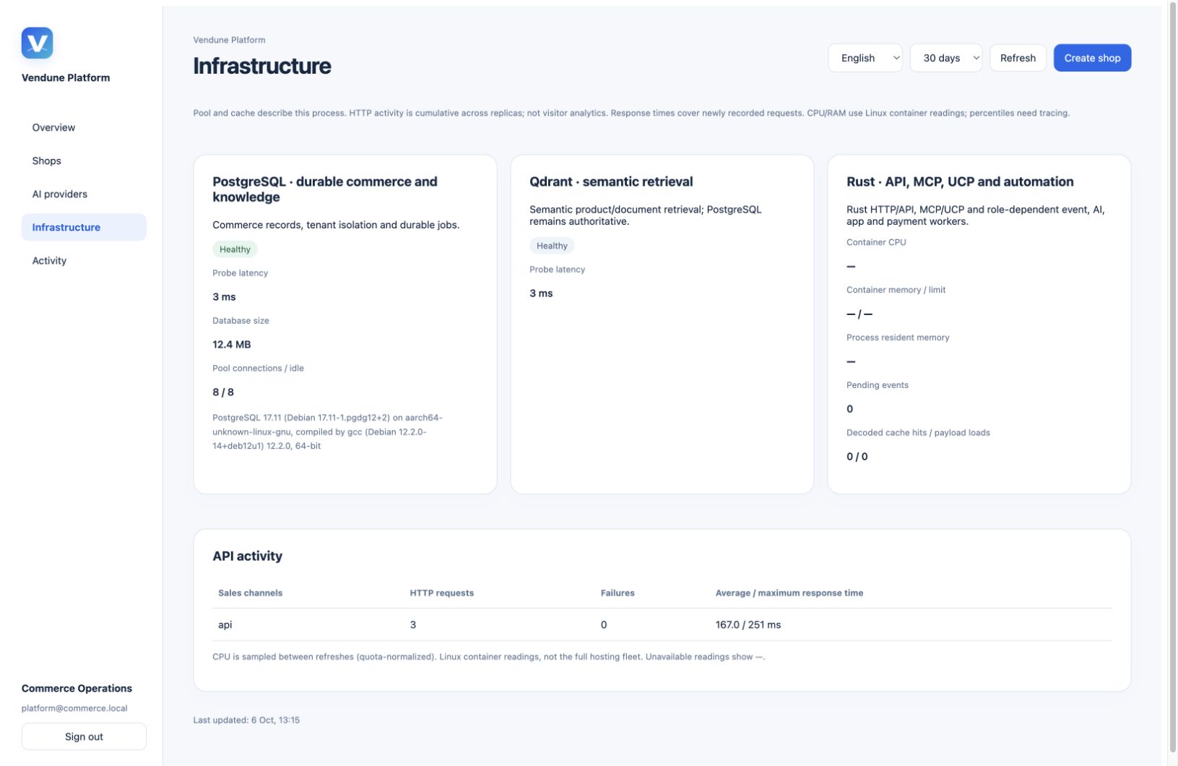Click the PostgreSQL 17.11 version string
1178x766 pixels.
tap(327, 431)
